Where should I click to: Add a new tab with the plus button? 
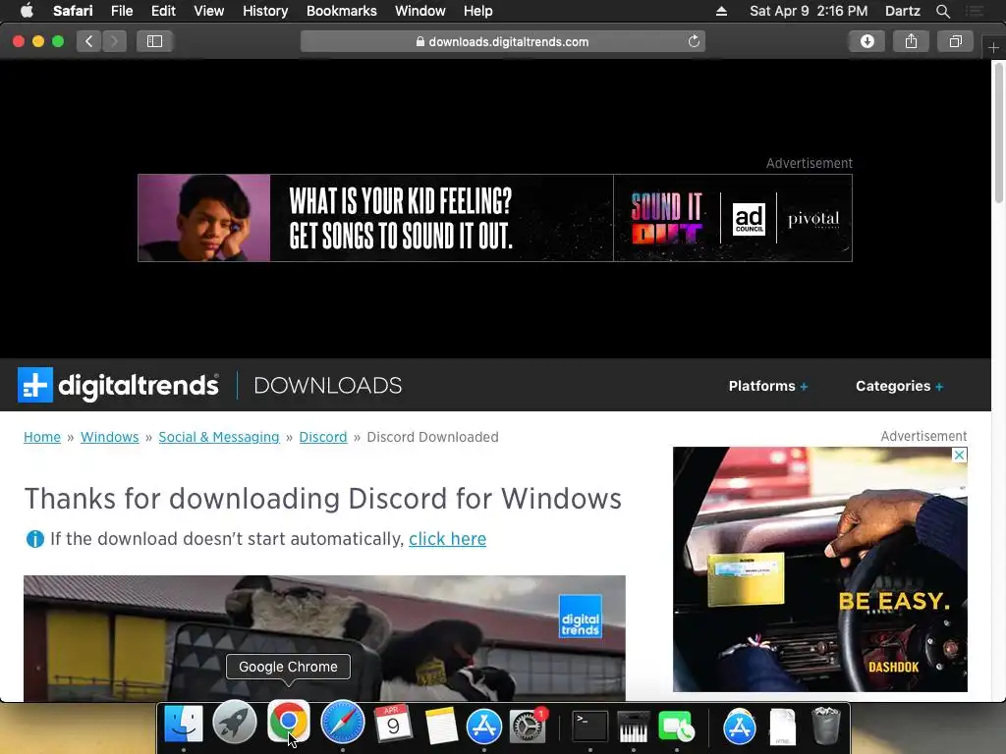tap(993, 47)
